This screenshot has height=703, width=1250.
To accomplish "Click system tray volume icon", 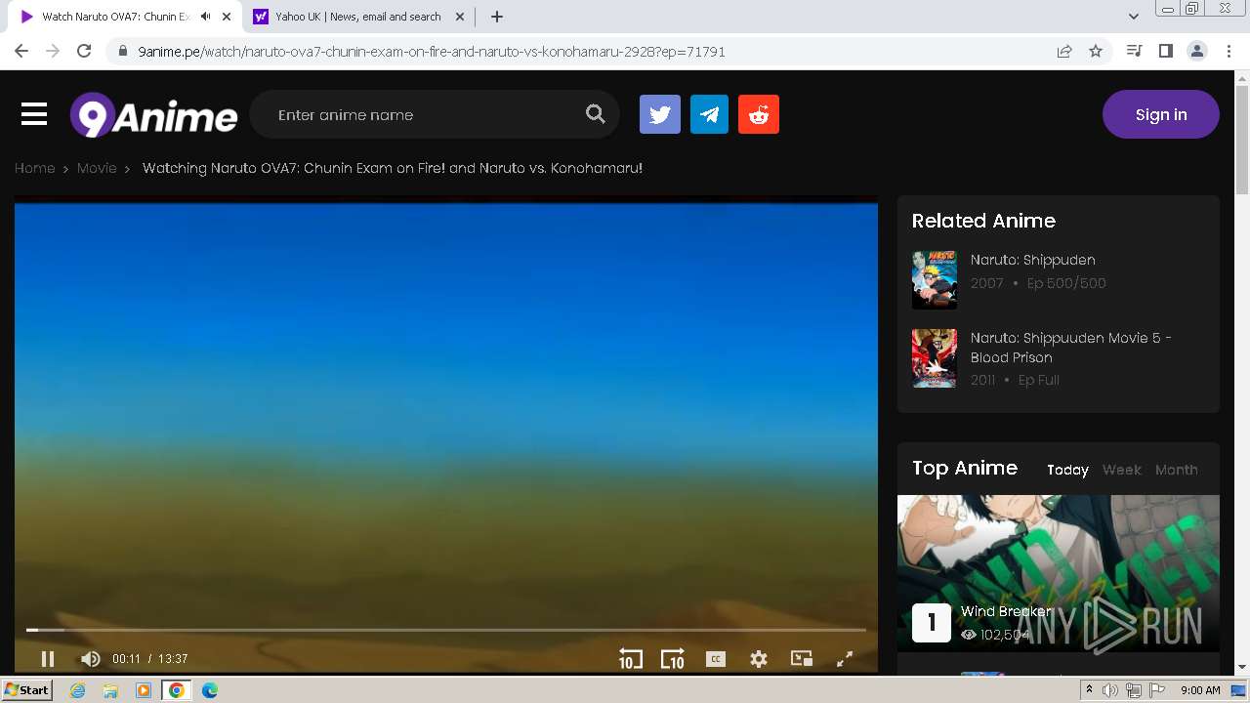I will pyautogui.click(x=1110, y=690).
